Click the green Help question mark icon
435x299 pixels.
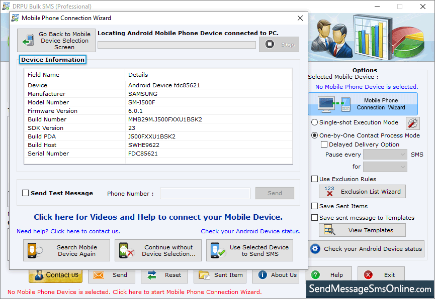click(315, 274)
